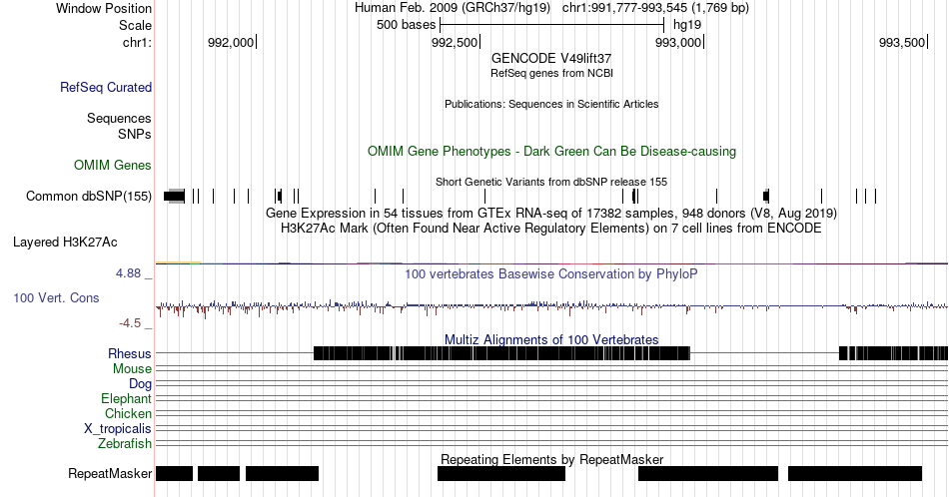The width and height of the screenshot is (949, 497).
Task: Click the 993,000 ruler position
Action: (x=679, y=42)
